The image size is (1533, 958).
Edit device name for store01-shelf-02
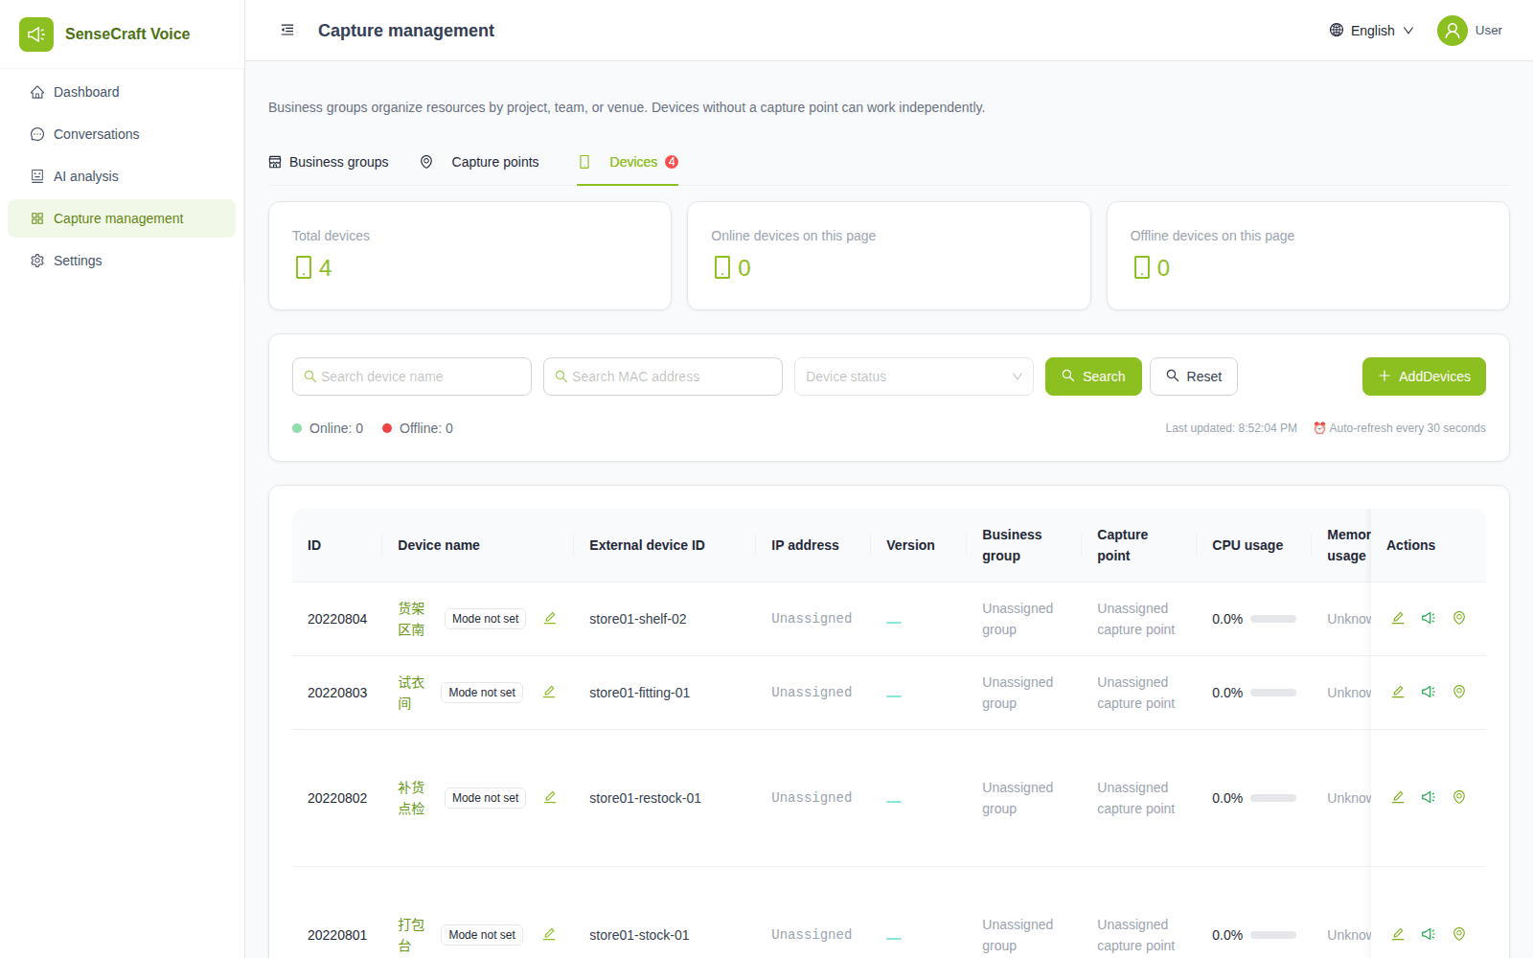tap(550, 618)
